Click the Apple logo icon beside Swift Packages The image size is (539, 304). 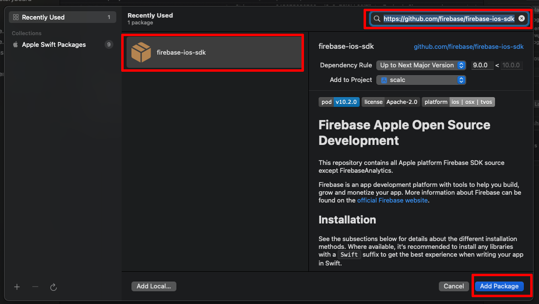point(16,44)
